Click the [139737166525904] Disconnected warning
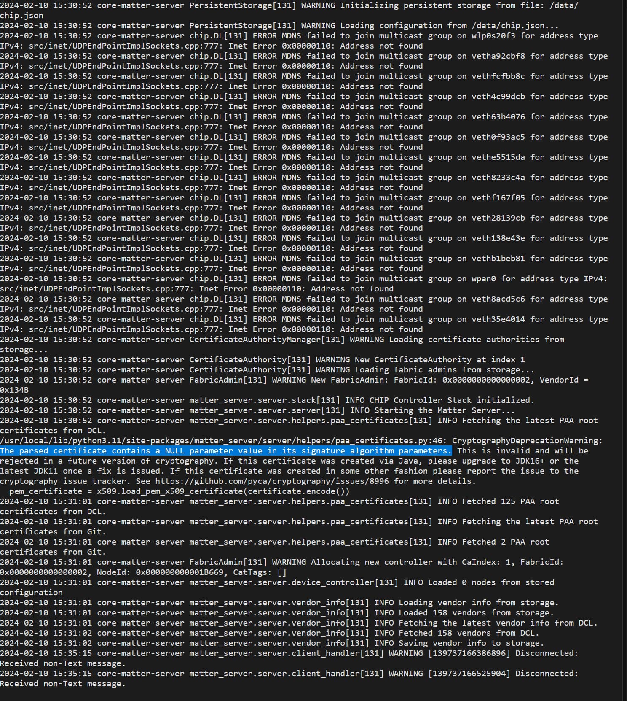Viewport: 627px width, 701px height. coord(503,673)
